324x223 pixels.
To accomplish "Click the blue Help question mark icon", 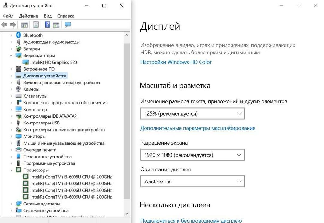I will tap(47, 25).
